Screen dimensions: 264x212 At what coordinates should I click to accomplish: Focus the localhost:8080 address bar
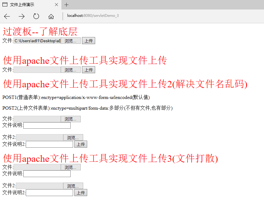pyautogui.click(x=93, y=16)
